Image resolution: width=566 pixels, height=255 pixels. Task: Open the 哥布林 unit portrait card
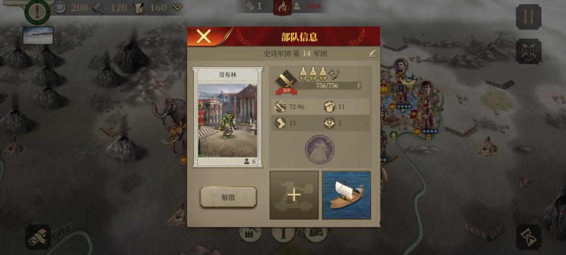228,117
